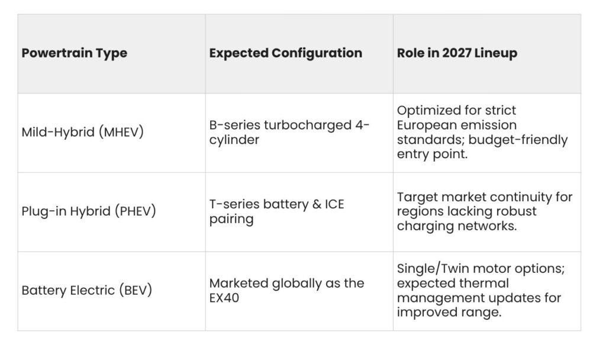Click the Marketed globally as the EX40 cell
Screen dimensions: 606x341
[x=299, y=291]
